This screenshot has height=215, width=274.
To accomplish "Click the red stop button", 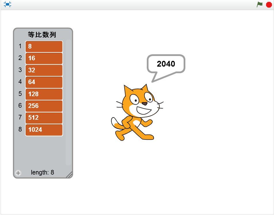I will click(269, 5).
